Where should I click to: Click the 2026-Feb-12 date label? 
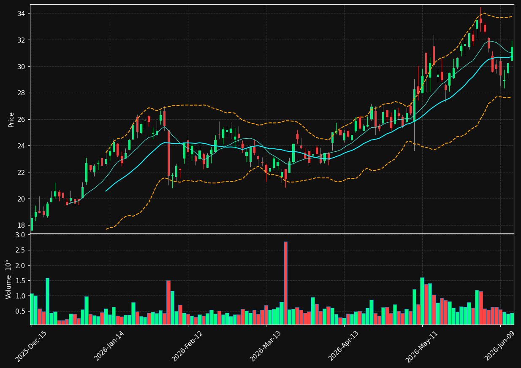pos(187,346)
